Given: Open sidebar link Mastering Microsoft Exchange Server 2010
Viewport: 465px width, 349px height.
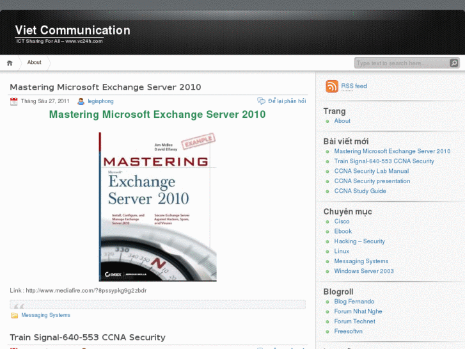Looking at the screenshot, I should (x=392, y=151).
